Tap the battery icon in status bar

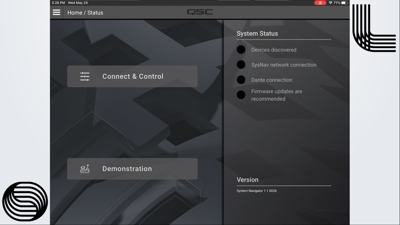344,3
